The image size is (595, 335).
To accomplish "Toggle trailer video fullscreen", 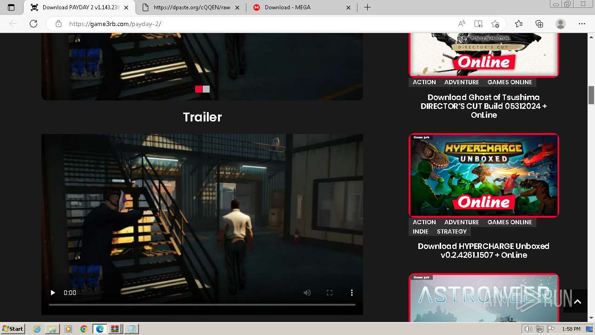I will point(330,293).
